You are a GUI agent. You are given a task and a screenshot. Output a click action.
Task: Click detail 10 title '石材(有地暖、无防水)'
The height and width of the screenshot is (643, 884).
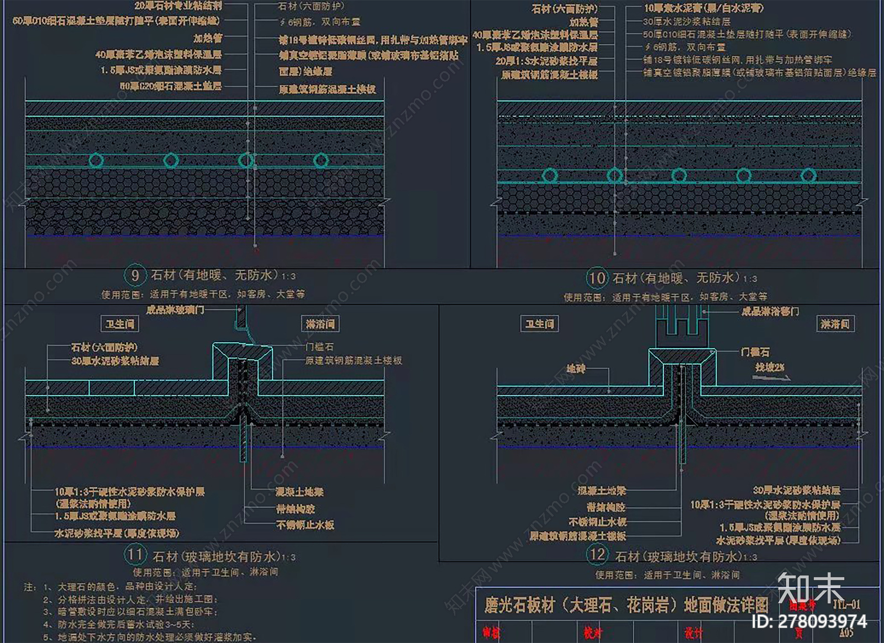677,278
